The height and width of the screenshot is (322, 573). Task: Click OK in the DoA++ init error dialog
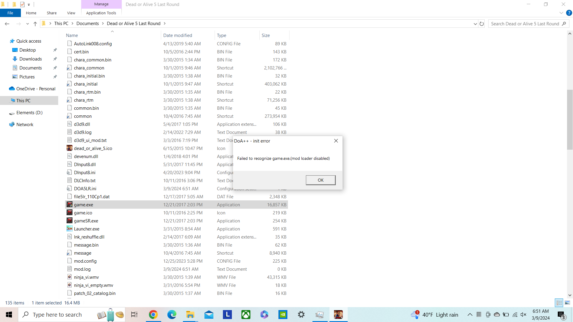321,180
